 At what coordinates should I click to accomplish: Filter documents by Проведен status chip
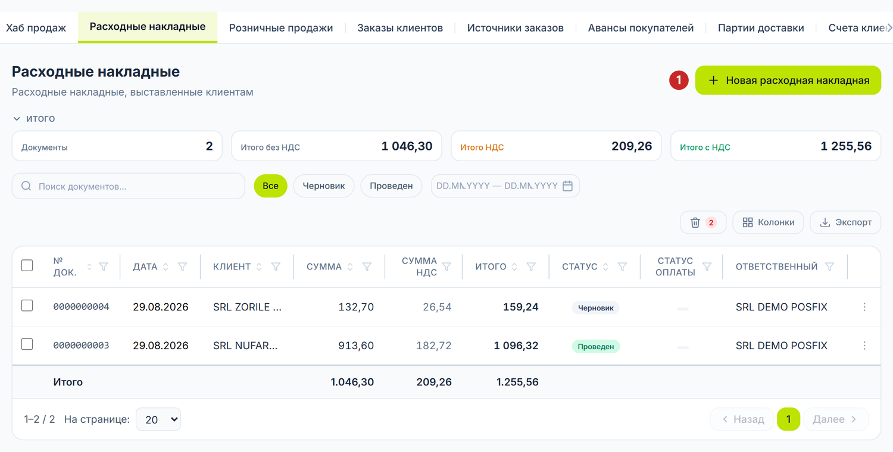coord(391,186)
